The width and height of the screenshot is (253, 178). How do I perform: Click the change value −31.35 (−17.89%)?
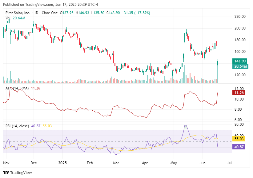point(136,13)
